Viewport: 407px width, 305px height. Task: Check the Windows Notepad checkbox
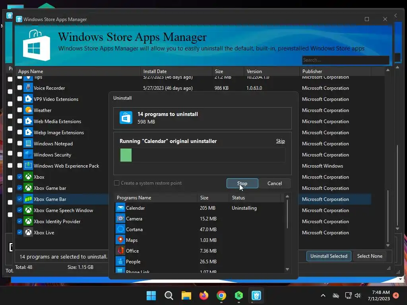[20, 143]
